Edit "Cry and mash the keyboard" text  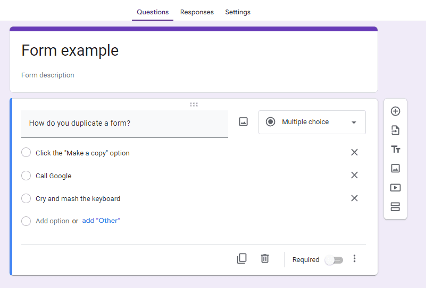[x=78, y=198]
